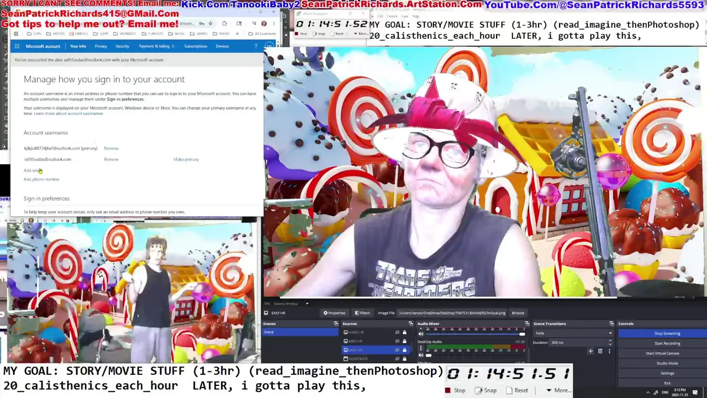Screen dimensions: 707x398
Task: Open the PIANO bookmark folder
Action: click(x=221, y=34)
